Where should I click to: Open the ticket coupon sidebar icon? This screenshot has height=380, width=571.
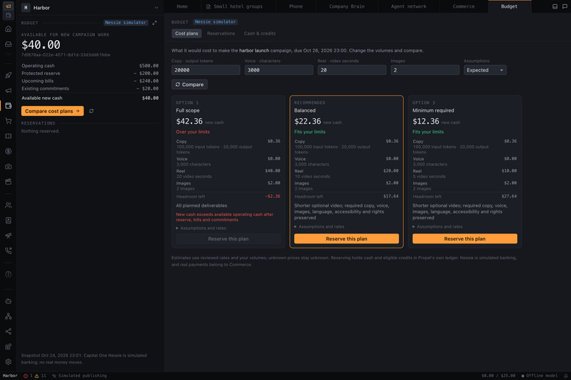pos(8,136)
